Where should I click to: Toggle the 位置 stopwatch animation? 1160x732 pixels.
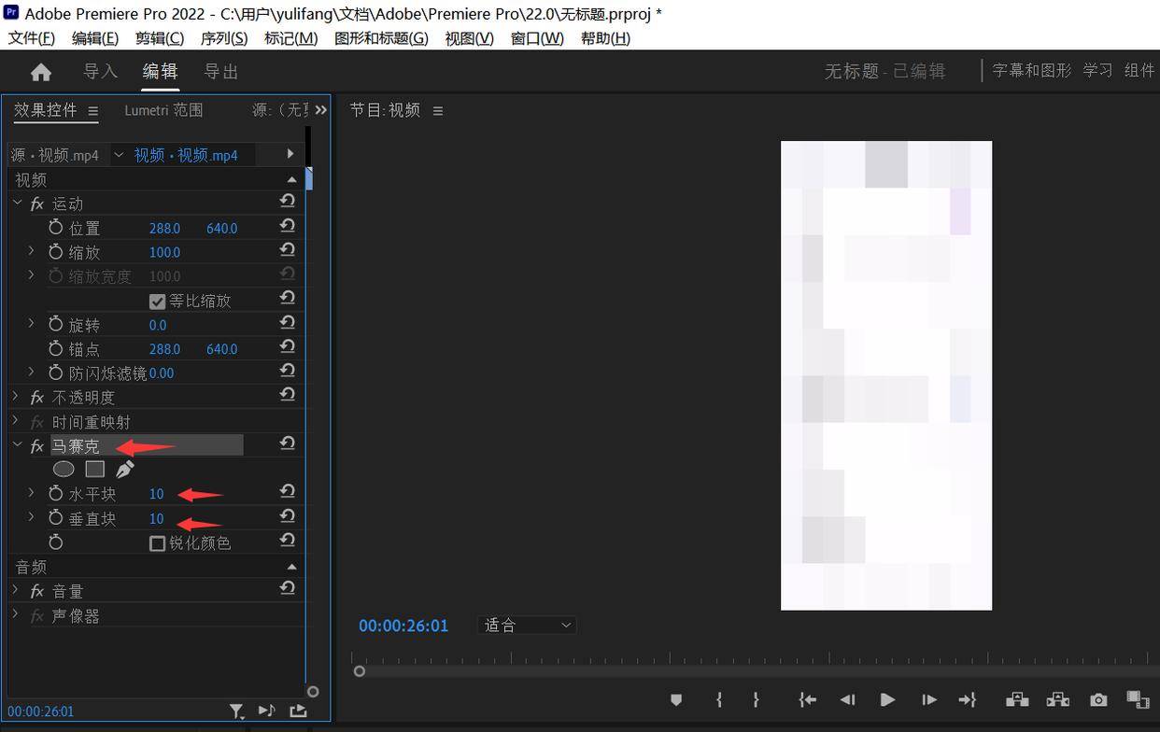click(x=56, y=228)
